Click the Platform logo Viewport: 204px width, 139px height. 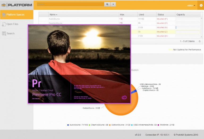coord(17,5)
